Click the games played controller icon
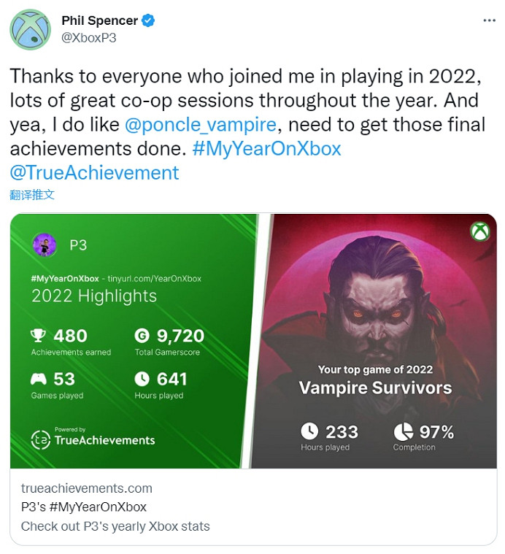Image resolution: width=505 pixels, height=554 pixels. 38,379
